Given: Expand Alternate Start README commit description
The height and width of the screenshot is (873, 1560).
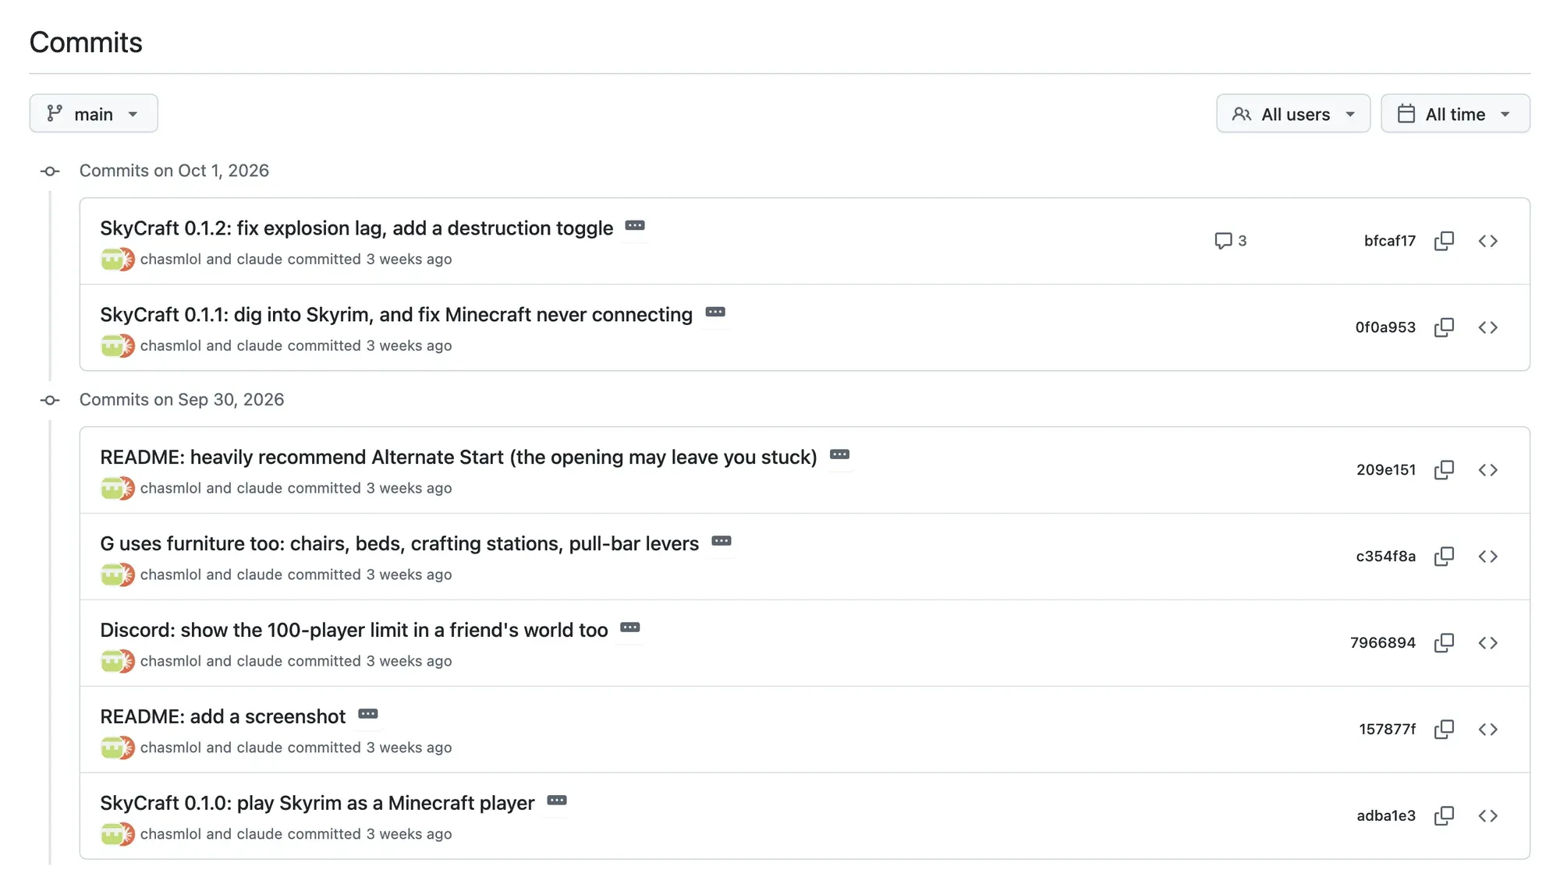Looking at the screenshot, I should (x=839, y=455).
